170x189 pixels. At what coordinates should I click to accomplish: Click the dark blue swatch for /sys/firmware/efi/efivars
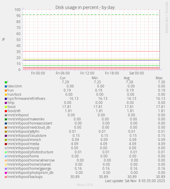click(x=6, y=99)
